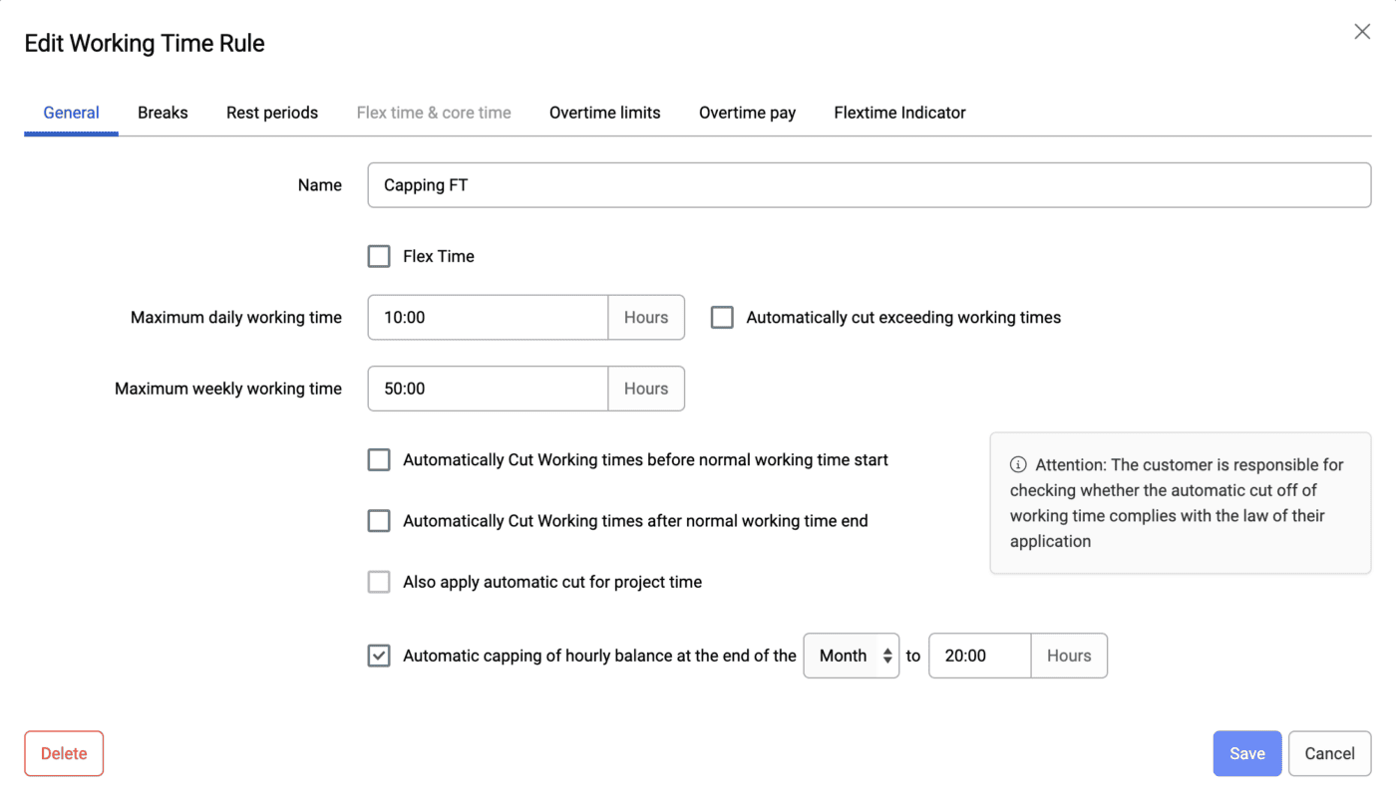Enable cutting working times before normal start

(x=379, y=459)
